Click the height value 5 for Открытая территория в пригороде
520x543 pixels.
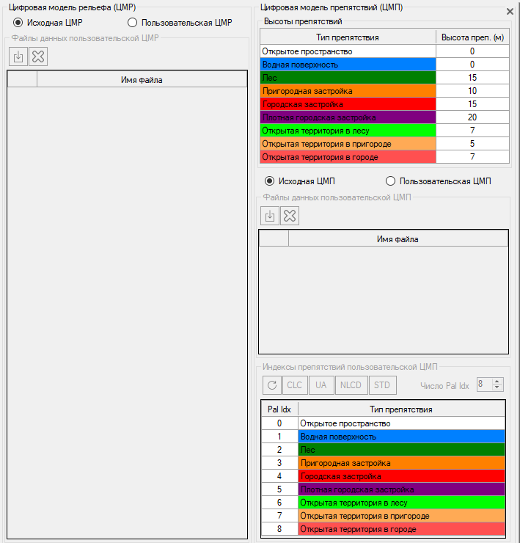point(472,144)
